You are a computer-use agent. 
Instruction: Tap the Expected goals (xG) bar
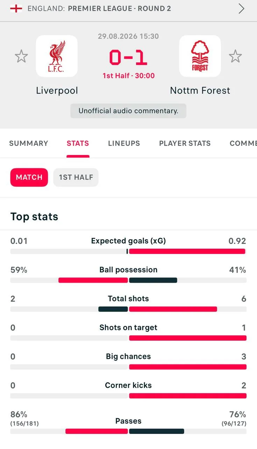[128, 251]
